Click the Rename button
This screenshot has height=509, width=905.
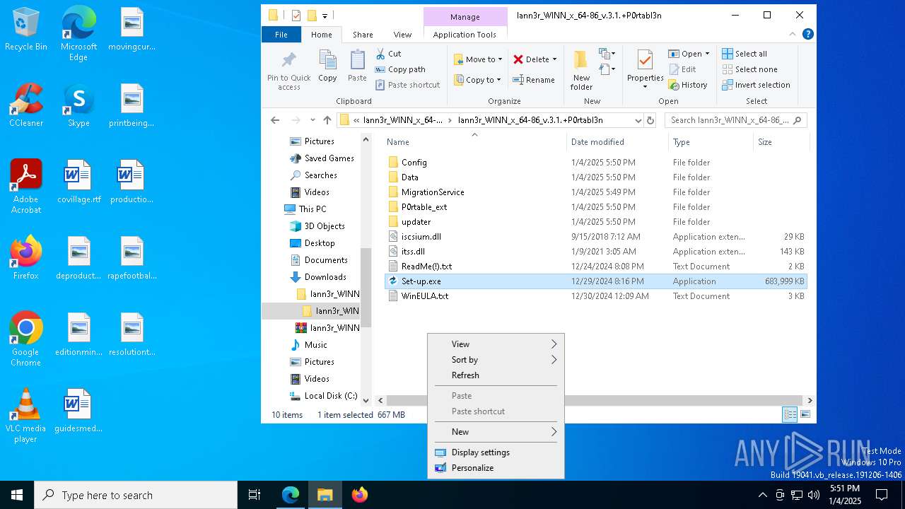534,80
